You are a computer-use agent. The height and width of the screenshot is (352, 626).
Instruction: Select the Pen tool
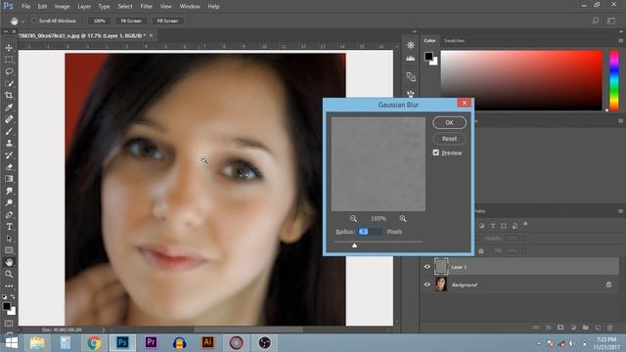pos(9,215)
